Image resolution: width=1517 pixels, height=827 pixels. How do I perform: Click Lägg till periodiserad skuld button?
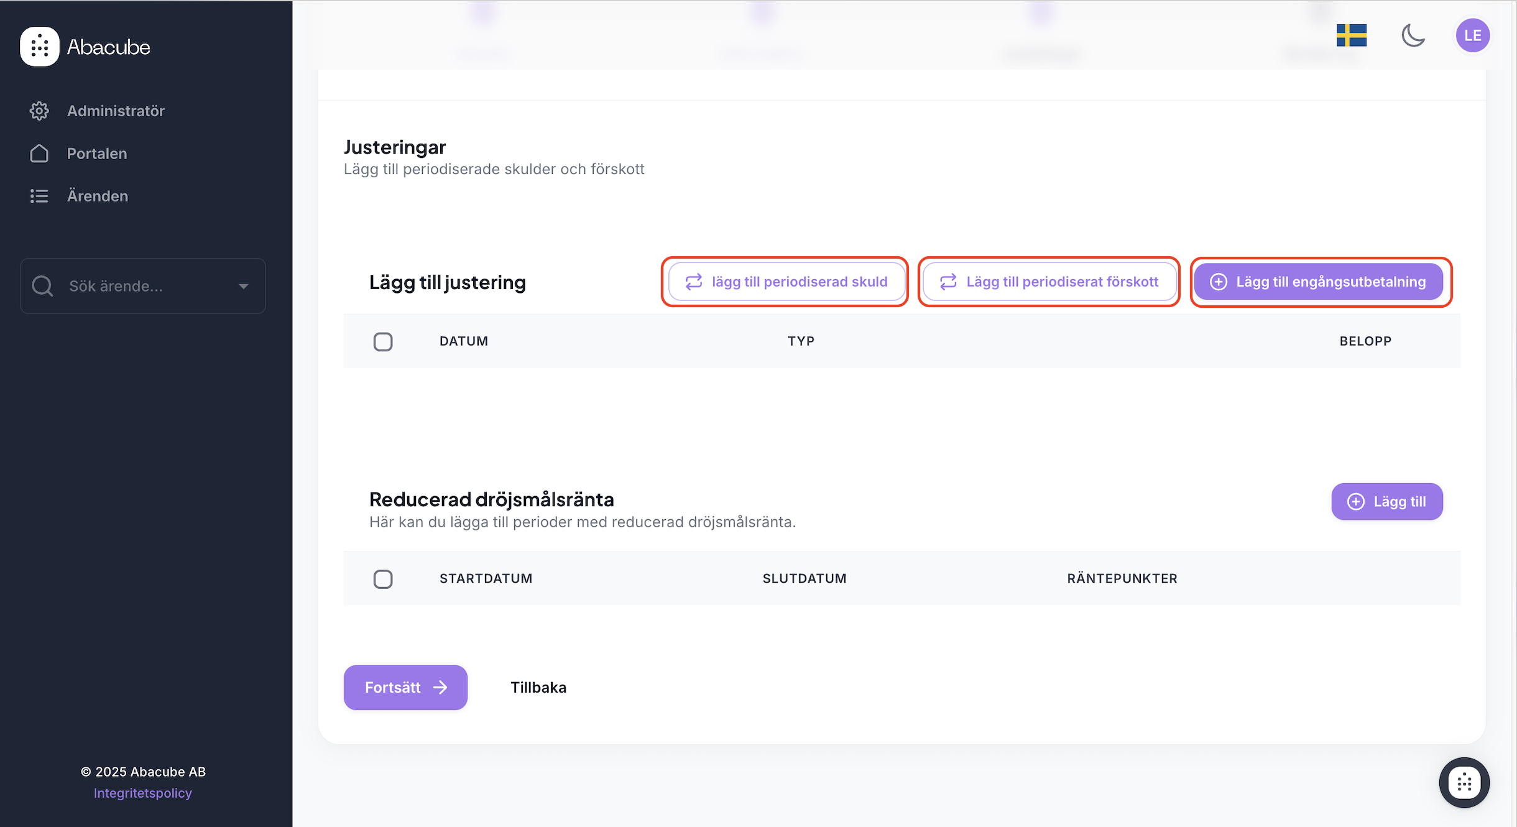click(x=786, y=282)
